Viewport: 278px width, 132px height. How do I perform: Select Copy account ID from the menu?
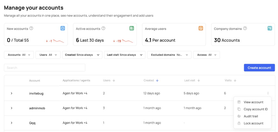click(x=252, y=109)
